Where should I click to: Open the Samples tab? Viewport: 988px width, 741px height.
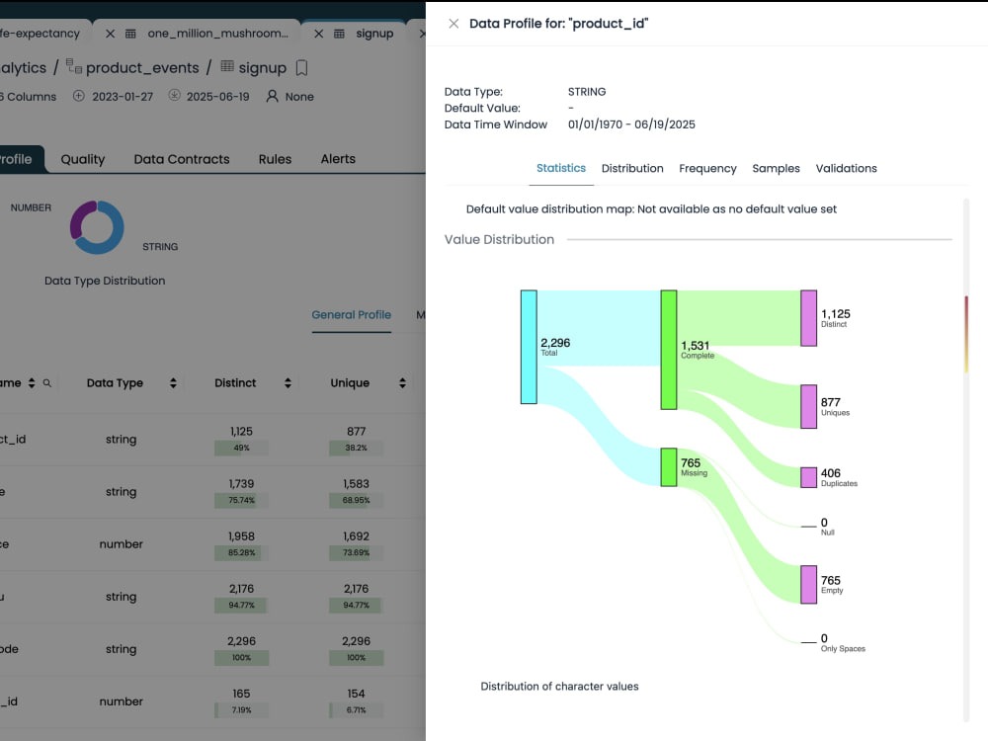(776, 168)
